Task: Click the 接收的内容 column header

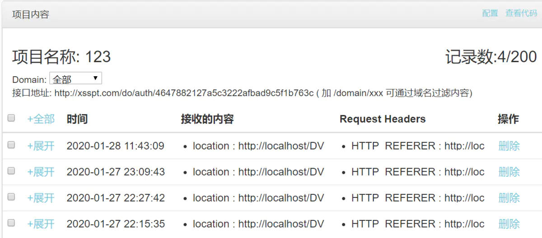Action: pos(207,119)
